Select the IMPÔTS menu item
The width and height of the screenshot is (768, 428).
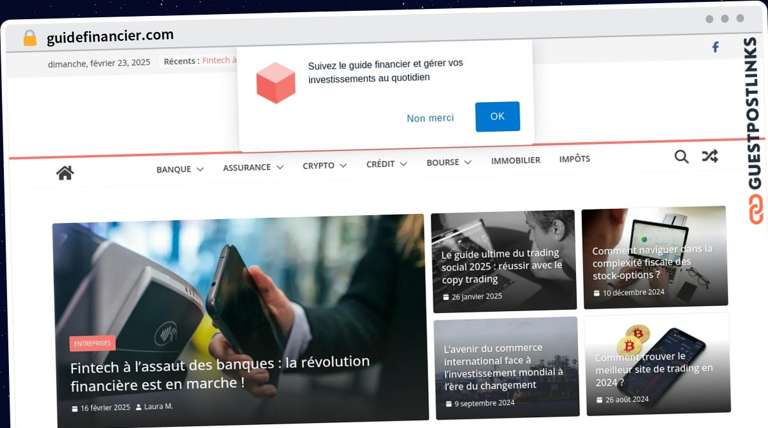click(575, 159)
